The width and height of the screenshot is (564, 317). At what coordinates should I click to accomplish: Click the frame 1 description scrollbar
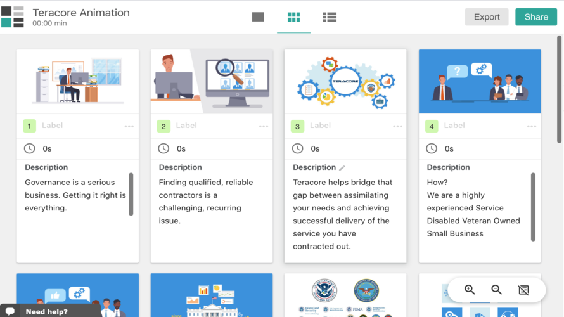(x=131, y=194)
